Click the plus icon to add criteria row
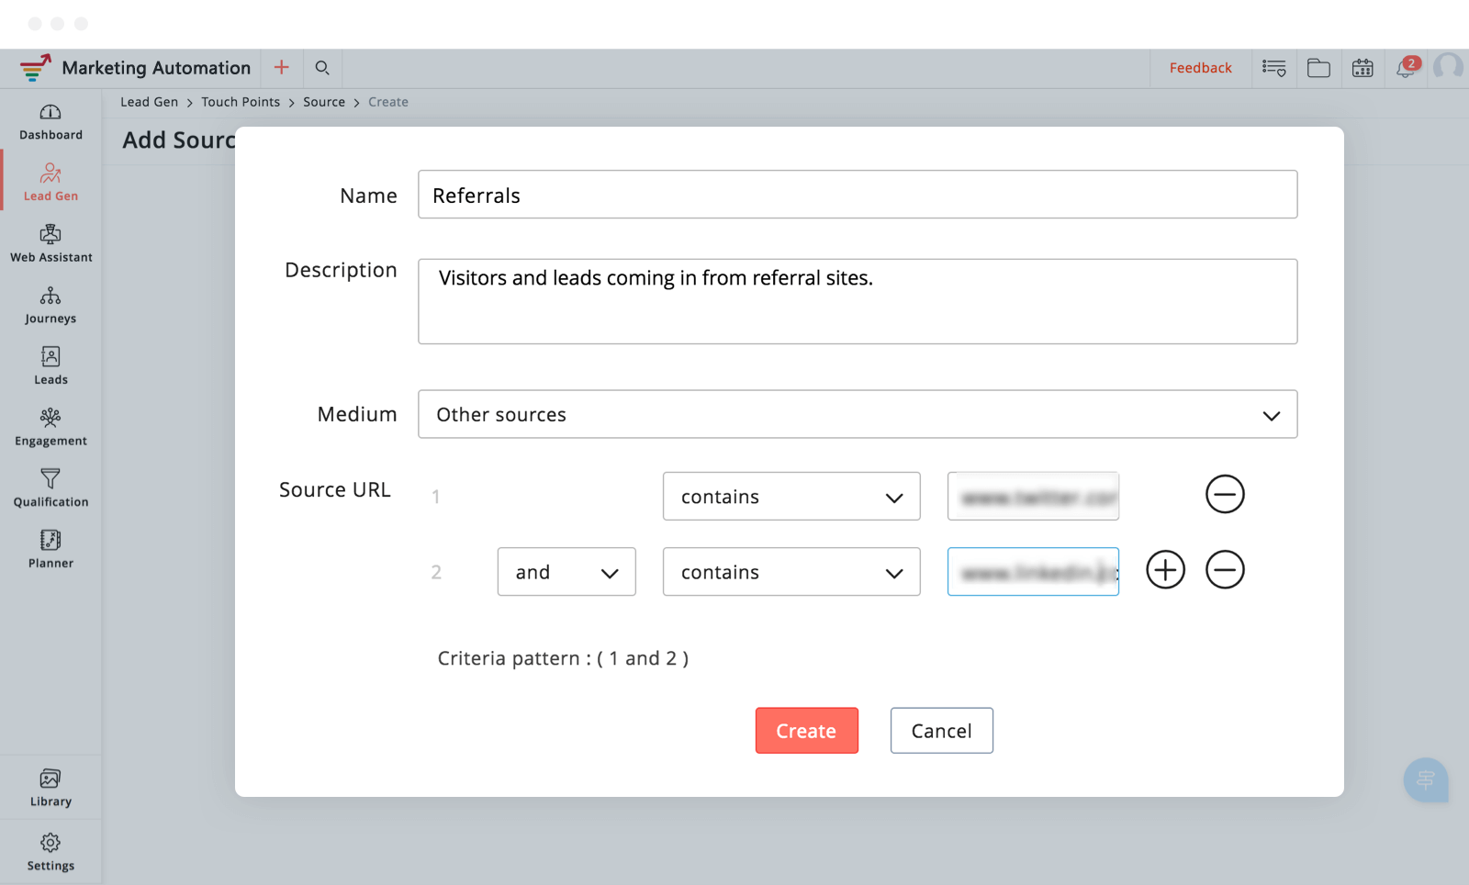This screenshot has height=885, width=1469. [1165, 570]
